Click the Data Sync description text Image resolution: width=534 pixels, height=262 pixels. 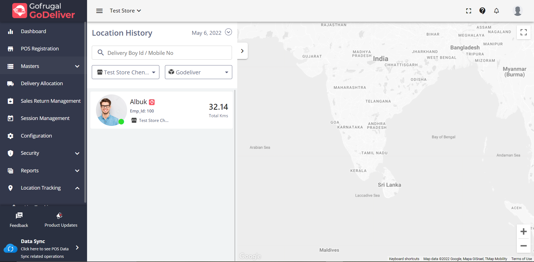coord(44,253)
